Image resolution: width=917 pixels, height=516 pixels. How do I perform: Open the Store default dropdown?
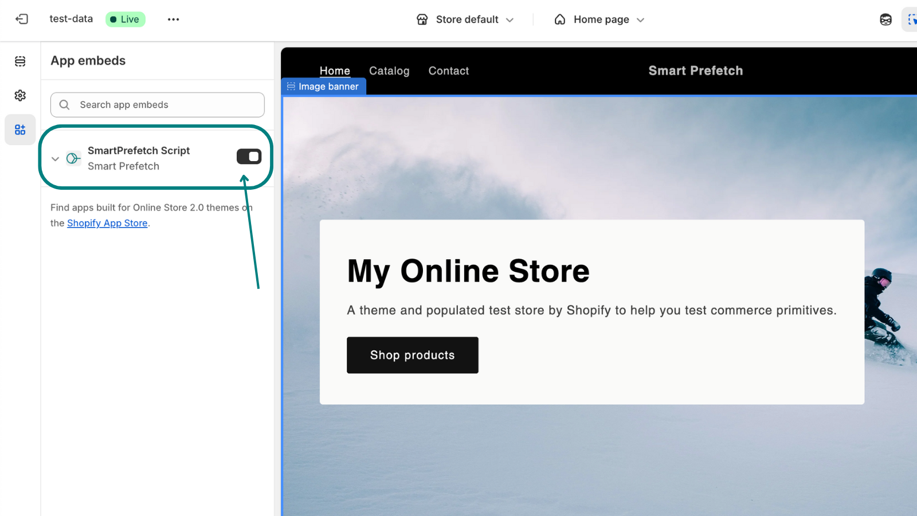[465, 19]
